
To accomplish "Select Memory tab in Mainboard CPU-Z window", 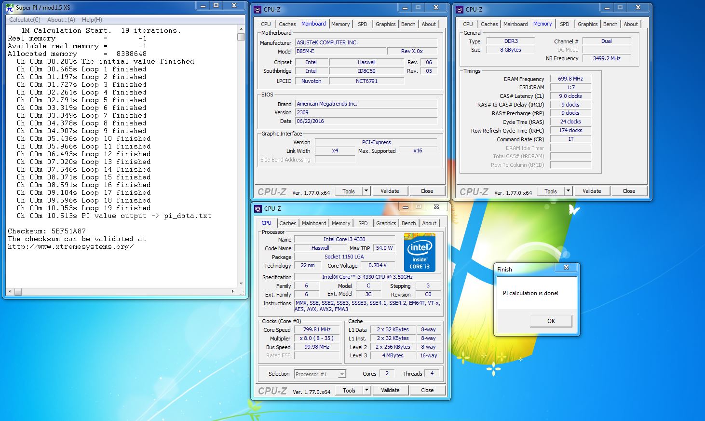I will (340, 24).
